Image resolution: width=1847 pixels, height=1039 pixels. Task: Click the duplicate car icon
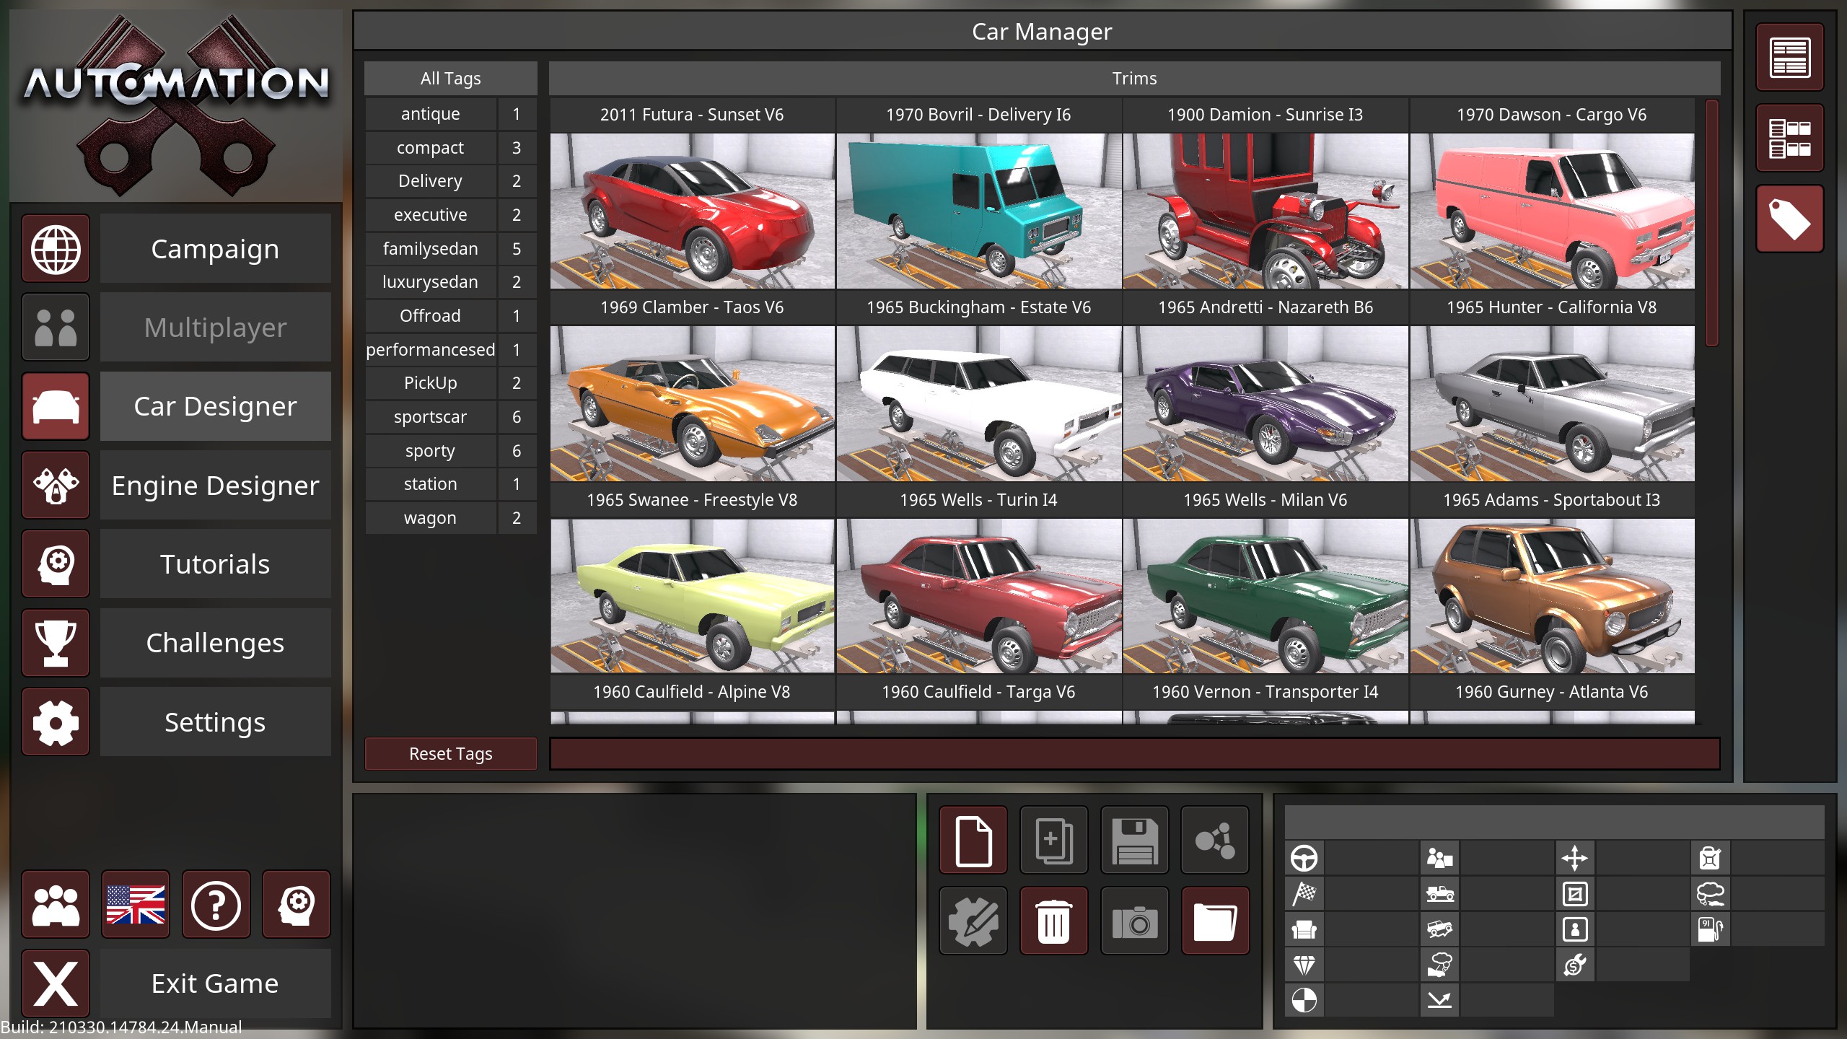click(1053, 841)
